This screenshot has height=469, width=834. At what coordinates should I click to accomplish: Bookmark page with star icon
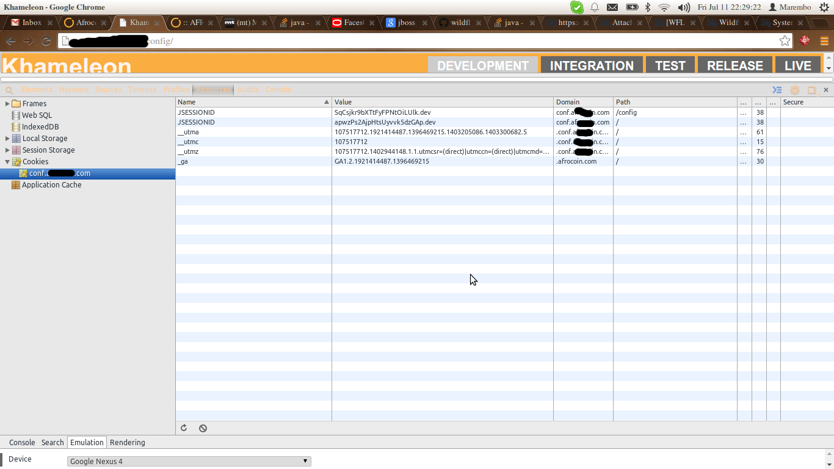[x=785, y=41]
